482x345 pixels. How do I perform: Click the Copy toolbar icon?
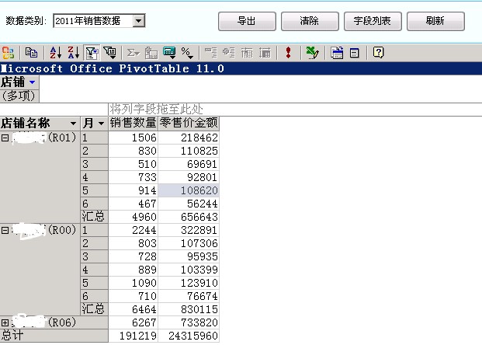click(31, 53)
